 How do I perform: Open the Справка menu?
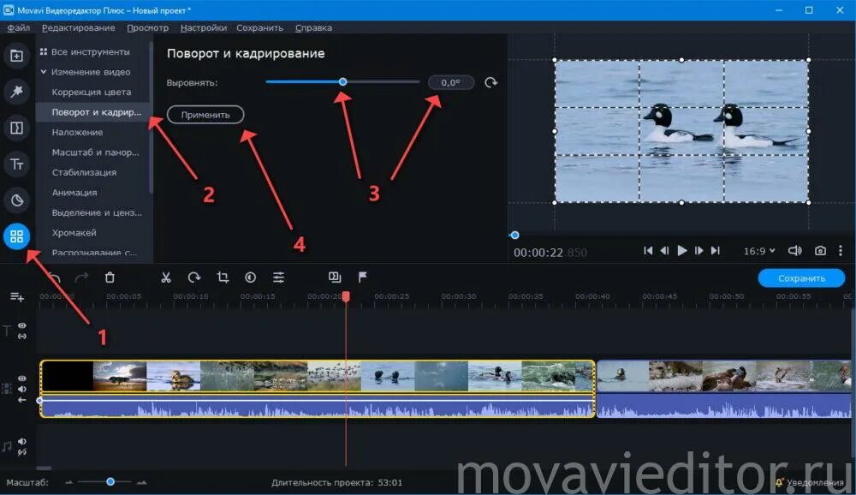tap(313, 28)
